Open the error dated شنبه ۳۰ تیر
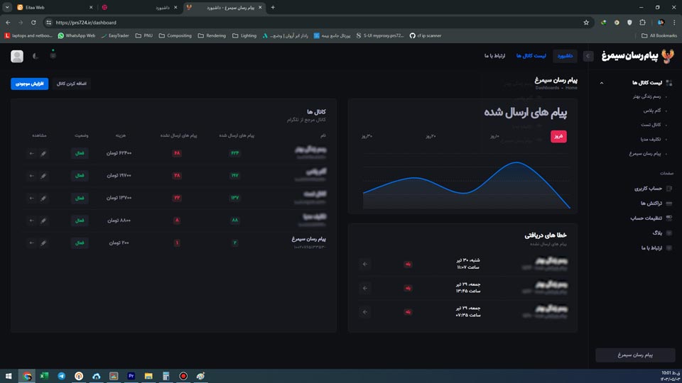This screenshot has width=682, height=383. tap(365, 264)
